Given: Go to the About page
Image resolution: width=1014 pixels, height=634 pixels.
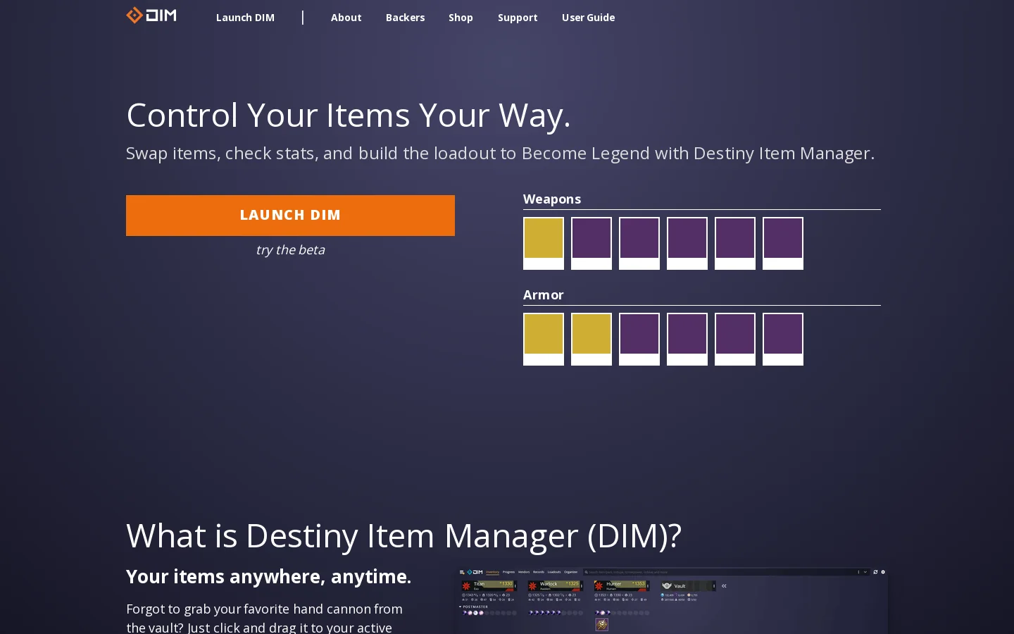Looking at the screenshot, I should pyautogui.click(x=346, y=18).
